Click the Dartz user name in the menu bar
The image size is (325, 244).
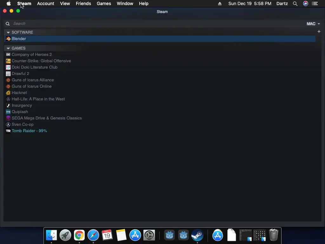click(282, 3)
